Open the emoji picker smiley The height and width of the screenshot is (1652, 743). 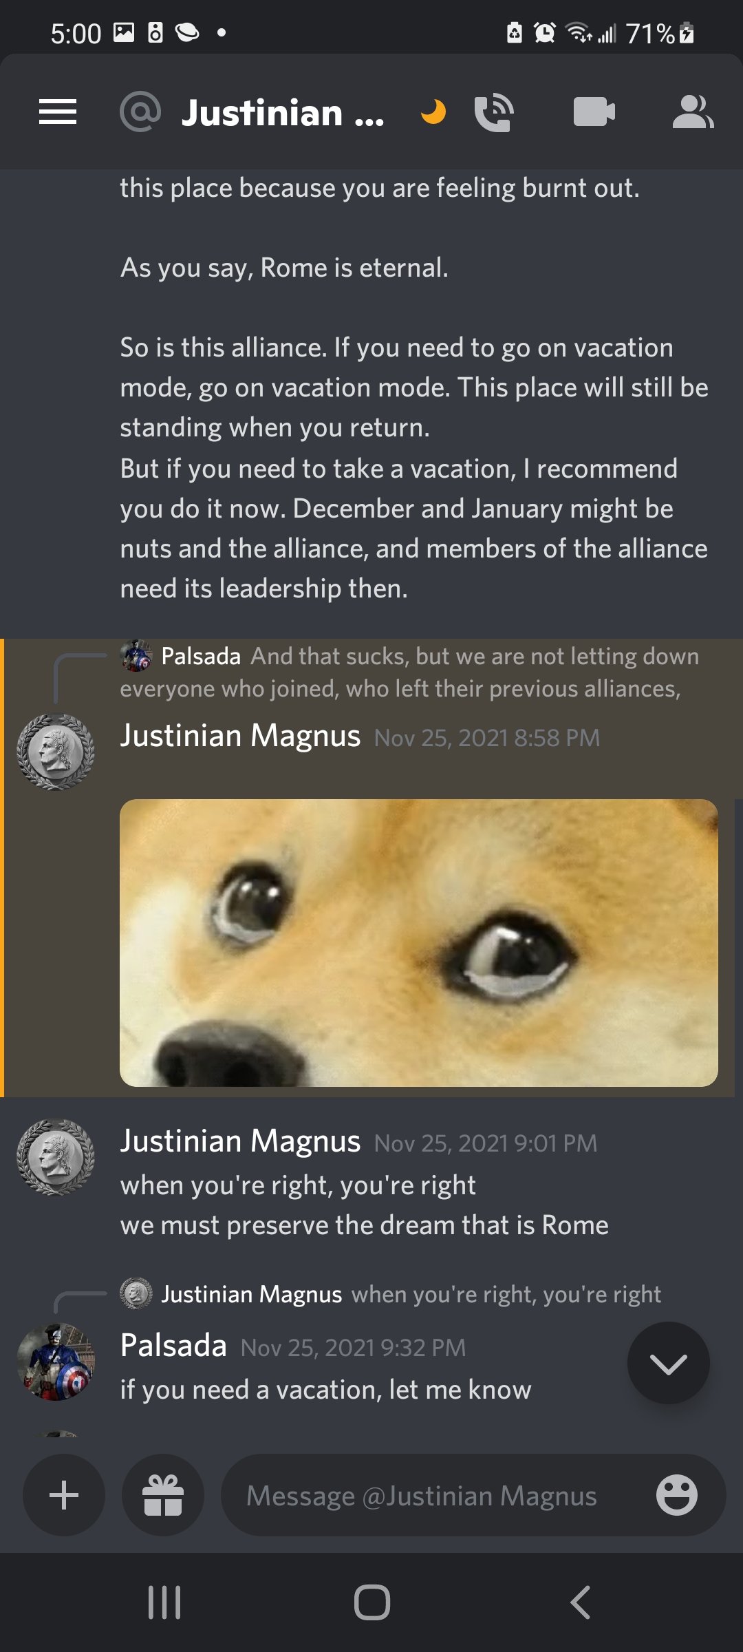[x=677, y=1495]
